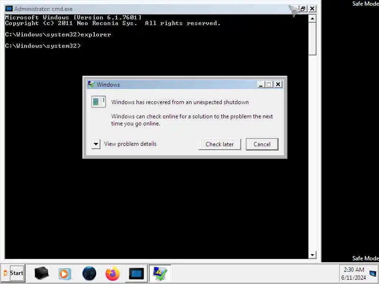Click the Check later button
The width and height of the screenshot is (379, 284).
tap(219, 144)
